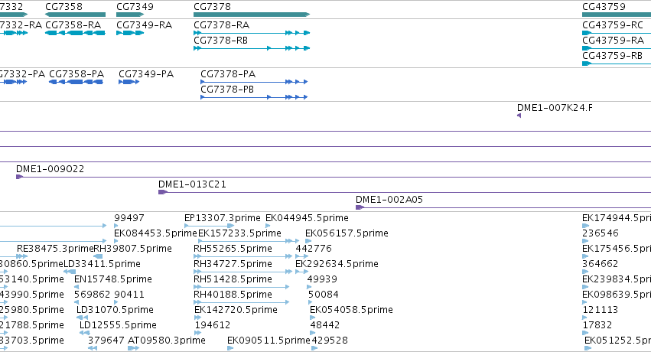The height and width of the screenshot is (352, 651).
Task: Click the CG43759 gene bar
Action: click(617, 15)
